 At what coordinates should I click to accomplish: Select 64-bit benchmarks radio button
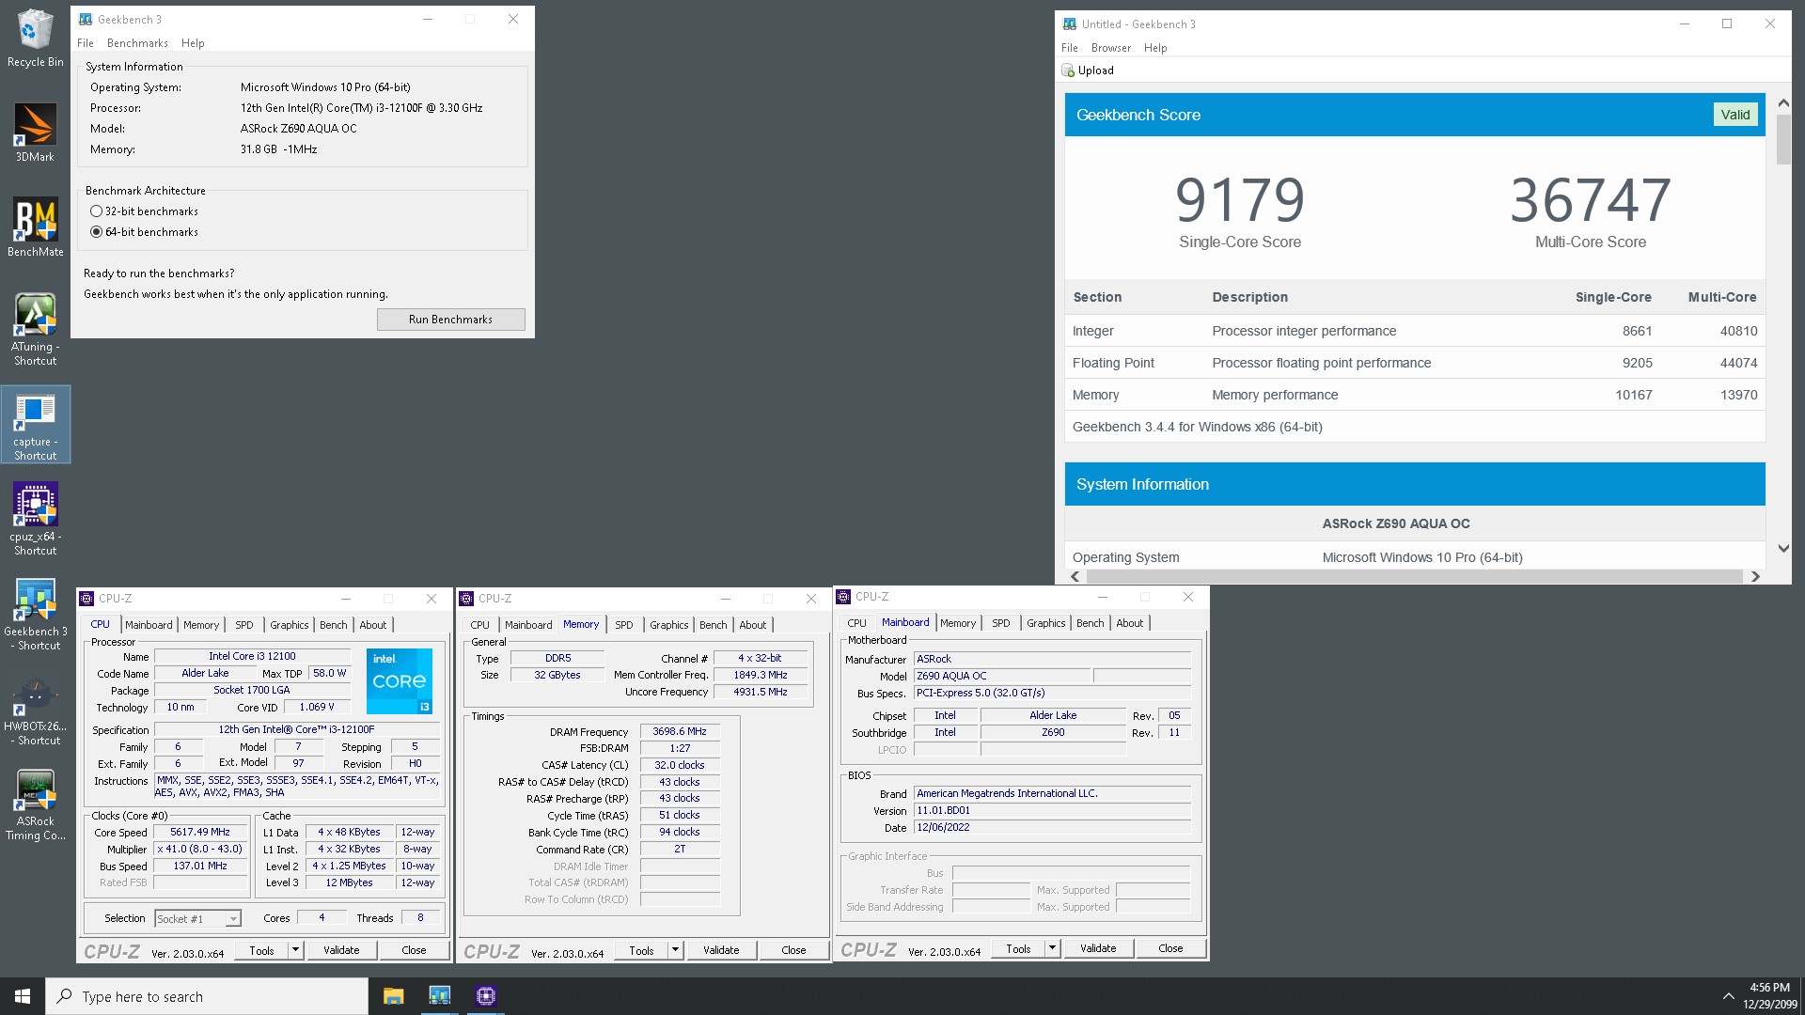(x=96, y=232)
